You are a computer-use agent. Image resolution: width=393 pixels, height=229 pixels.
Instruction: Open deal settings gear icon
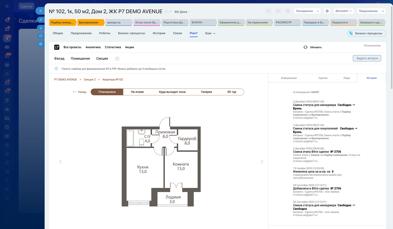pyautogui.click(x=327, y=11)
